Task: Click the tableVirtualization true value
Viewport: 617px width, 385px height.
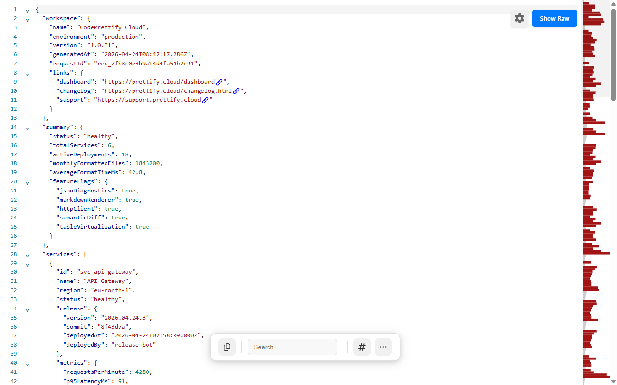Action: pos(142,227)
